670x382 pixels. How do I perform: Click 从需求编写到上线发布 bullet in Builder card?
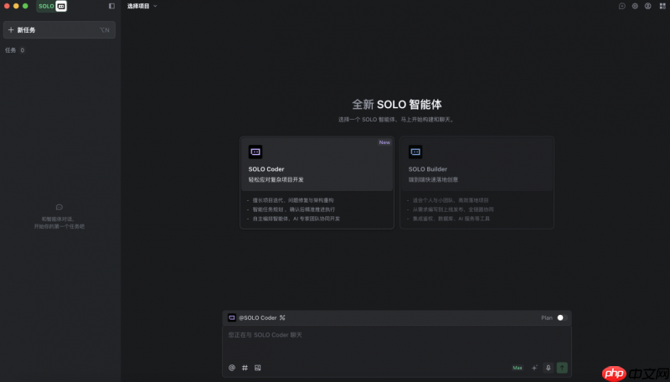tap(453, 209)
